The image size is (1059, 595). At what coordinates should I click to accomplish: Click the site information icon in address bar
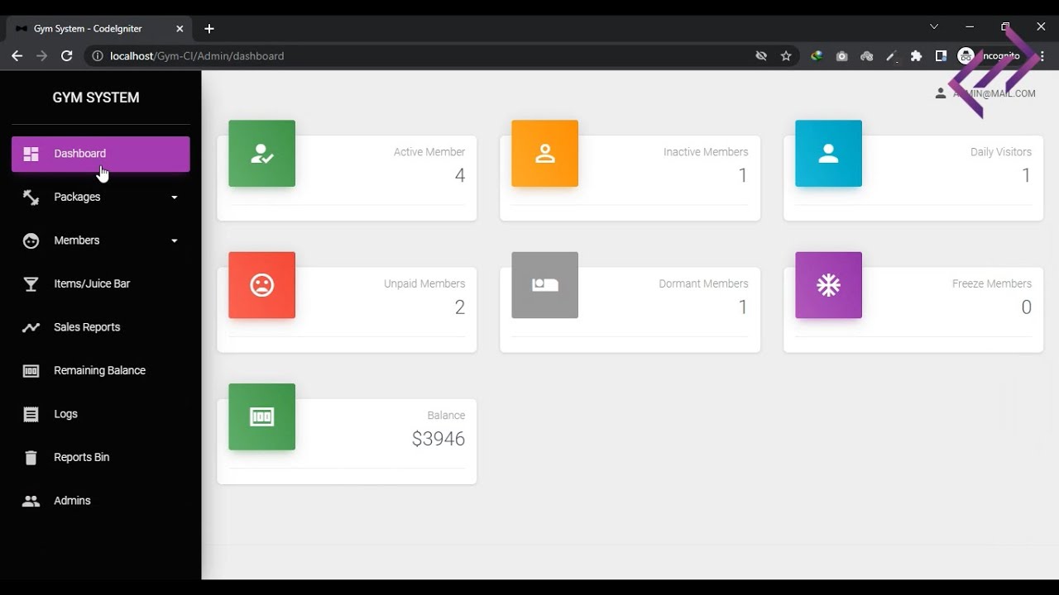pos(97,56)
